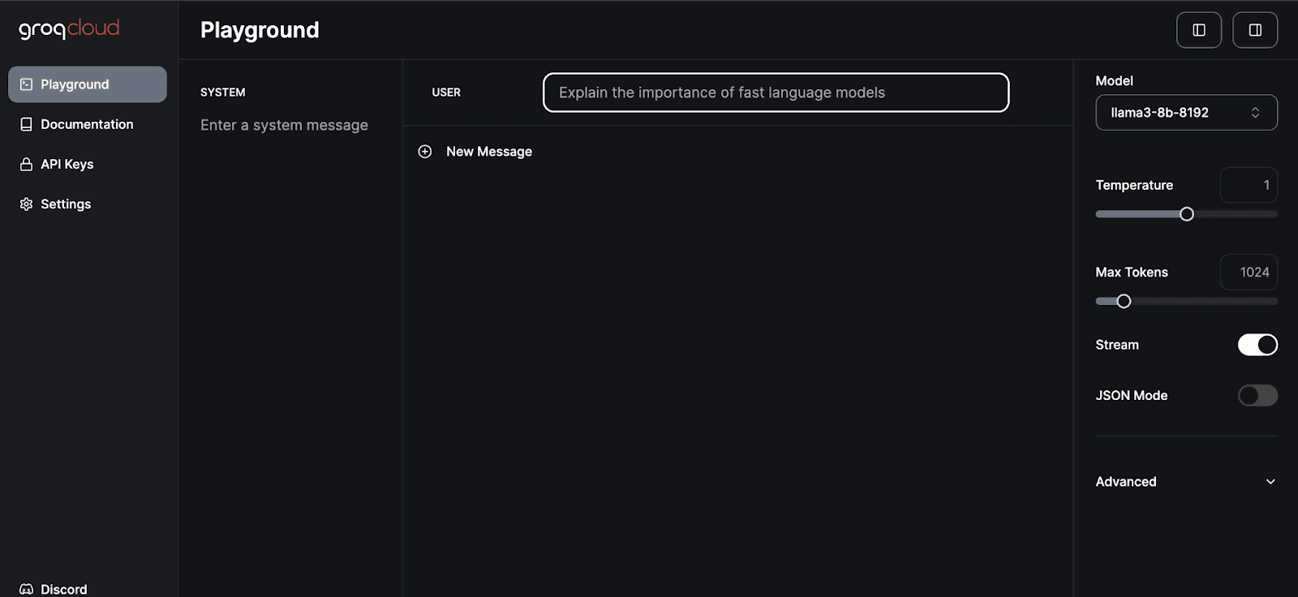Turn off the Stream toggle
This screenshot has height=597, width=1298.
1257,345
